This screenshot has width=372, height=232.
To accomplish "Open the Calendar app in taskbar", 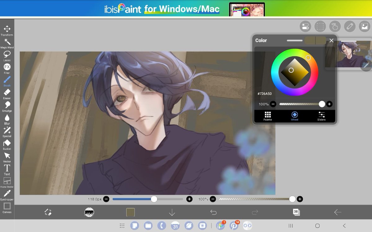I will (175, 226).
